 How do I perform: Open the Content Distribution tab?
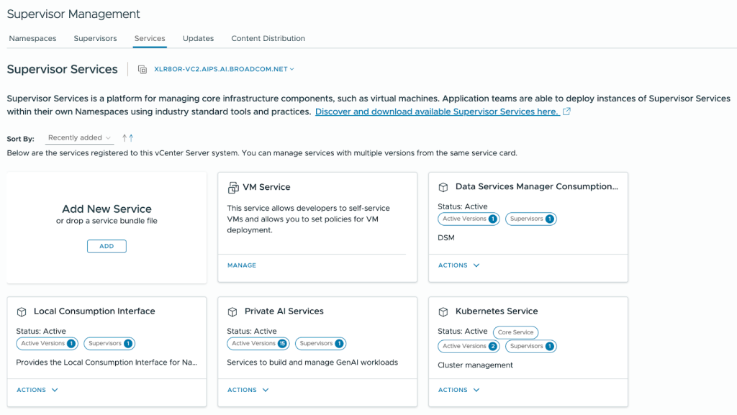point(268,39)
